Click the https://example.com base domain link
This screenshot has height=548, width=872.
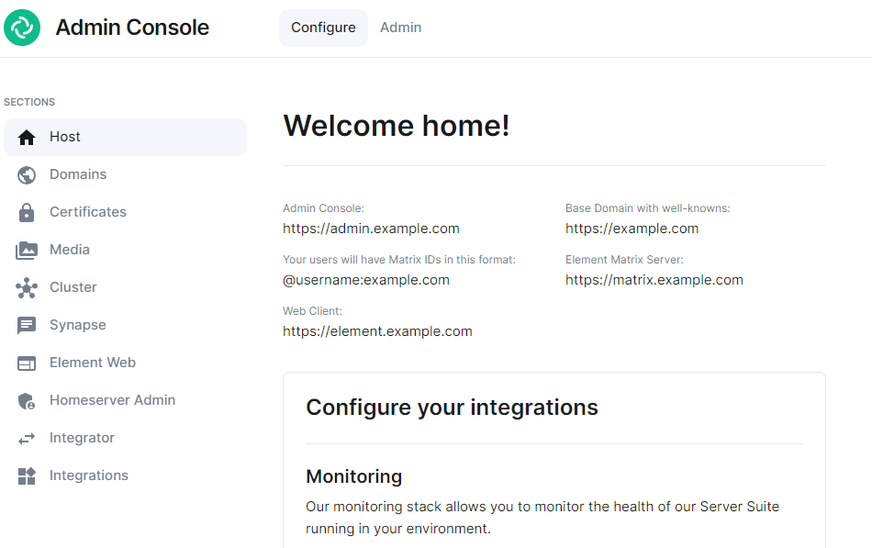click(632, 229)
